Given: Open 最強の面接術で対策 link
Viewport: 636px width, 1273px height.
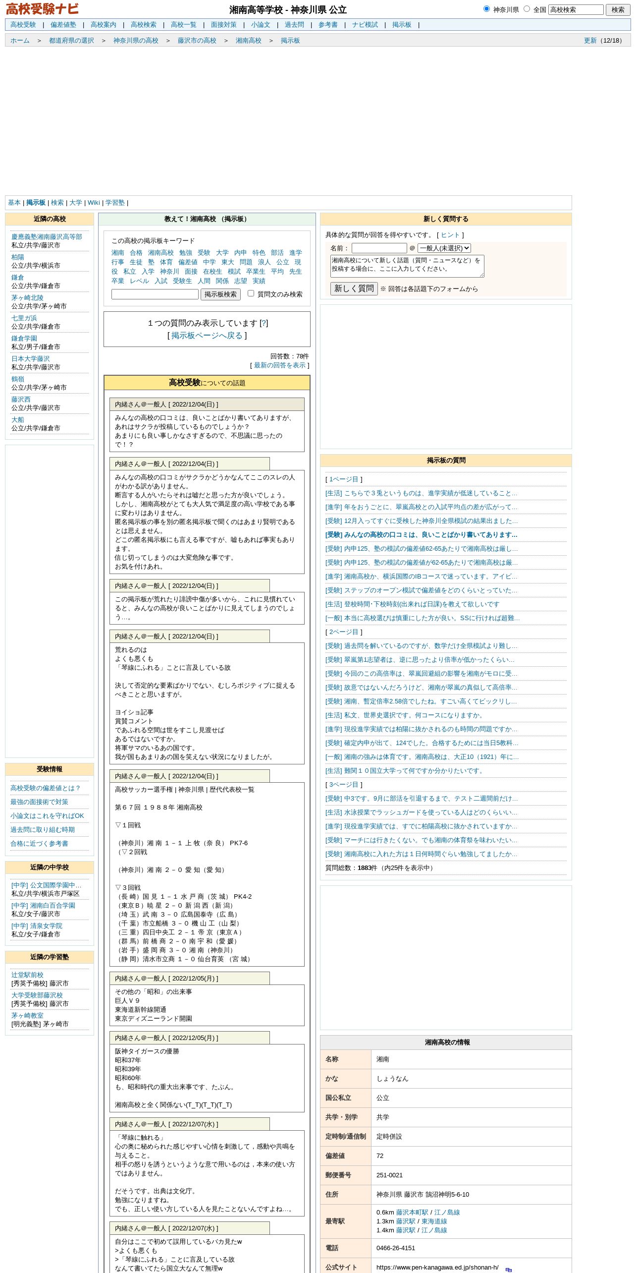Looking at the screenshot, I should 40,802.
